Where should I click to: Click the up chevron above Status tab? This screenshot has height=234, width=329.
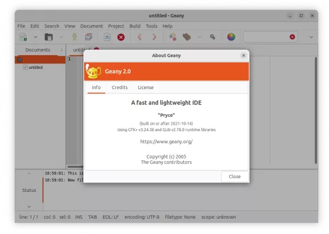29,173
